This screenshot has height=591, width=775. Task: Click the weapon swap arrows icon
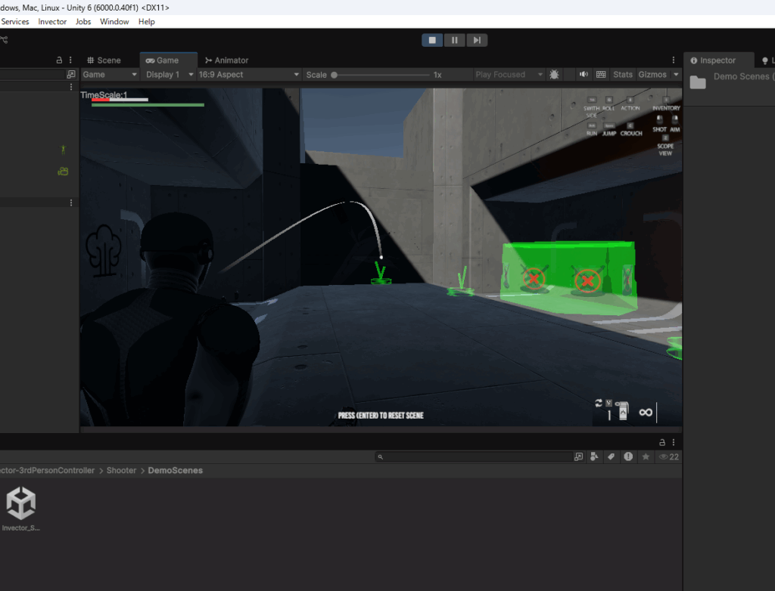point(599,403)
